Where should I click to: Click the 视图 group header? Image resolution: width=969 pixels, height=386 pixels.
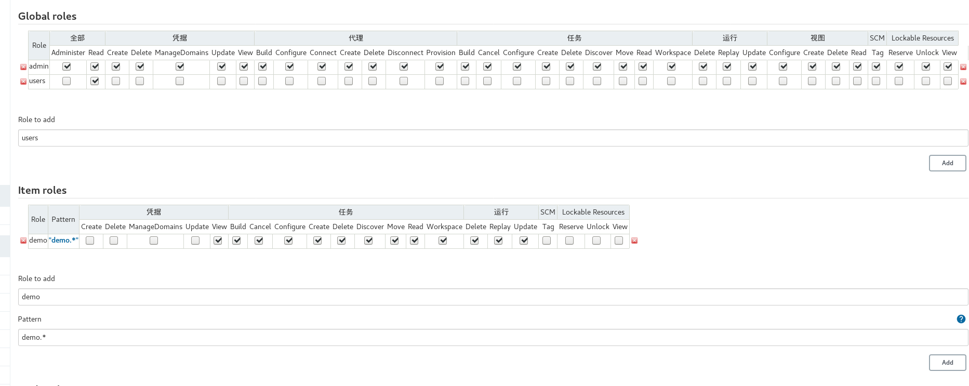point(818,38)
